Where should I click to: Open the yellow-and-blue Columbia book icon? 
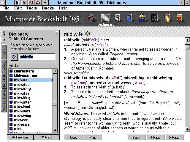(142, 18)
